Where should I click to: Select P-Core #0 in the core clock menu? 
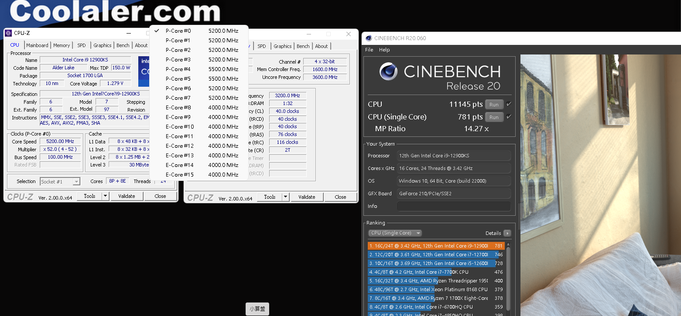pyautogui.click(x=199, y=31)
